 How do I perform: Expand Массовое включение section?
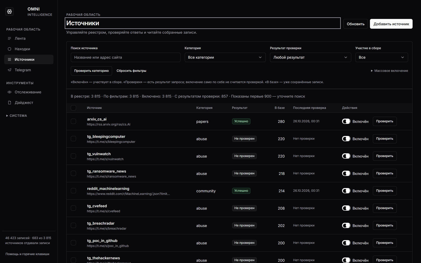(389, 71)
